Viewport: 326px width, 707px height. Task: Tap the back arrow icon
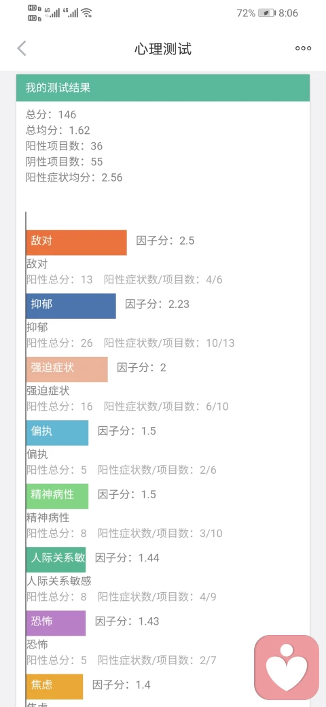click(x=21, y=48)
